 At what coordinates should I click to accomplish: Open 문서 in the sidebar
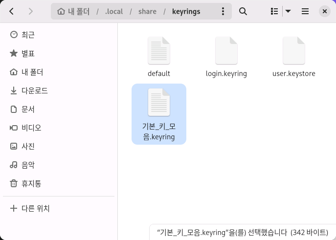tap(59, 109)
